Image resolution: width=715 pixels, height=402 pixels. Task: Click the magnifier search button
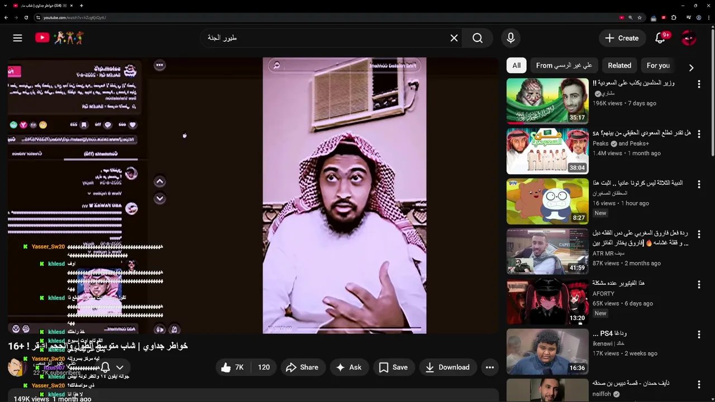pos(478,38)
